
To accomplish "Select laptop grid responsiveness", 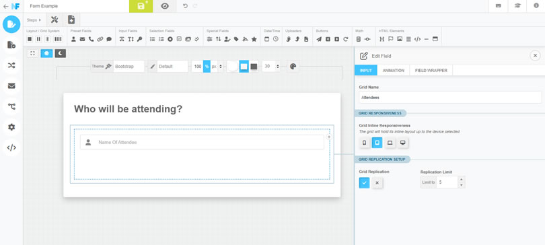I will [x=390, y=143].
